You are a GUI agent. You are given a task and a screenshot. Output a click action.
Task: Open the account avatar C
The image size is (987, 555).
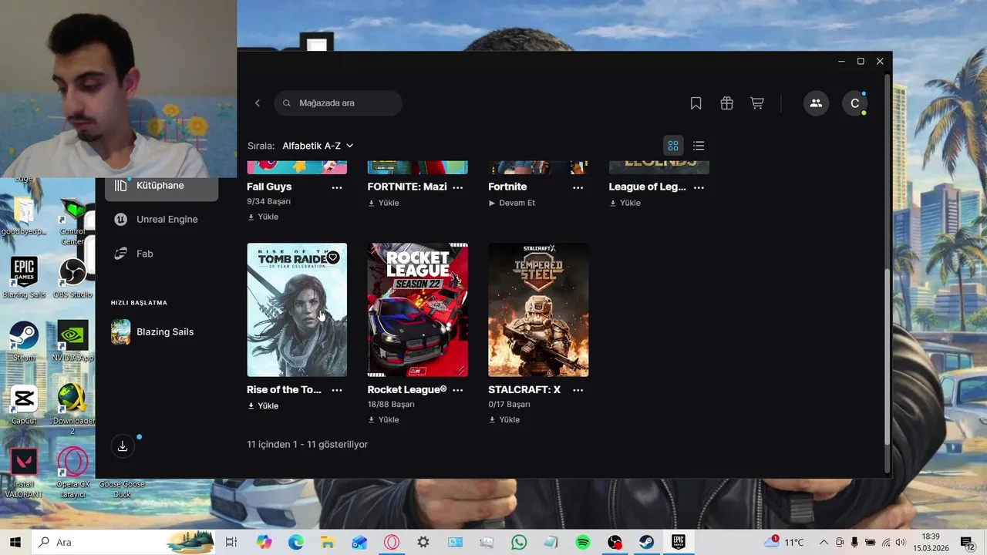pyautogui.click(x=854, y=103)
